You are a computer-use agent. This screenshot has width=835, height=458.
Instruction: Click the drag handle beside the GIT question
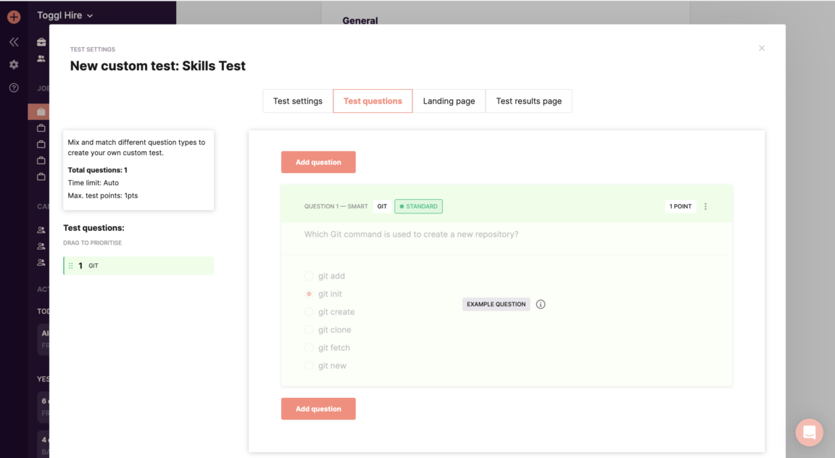coord(70,265)
